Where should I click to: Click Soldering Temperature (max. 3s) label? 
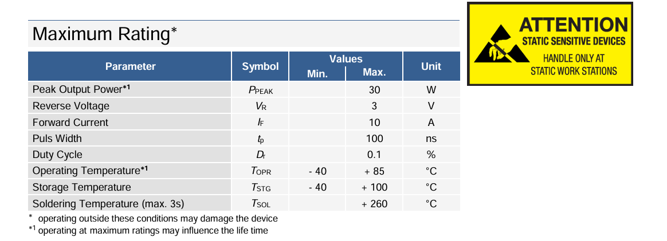click(108, 204)
